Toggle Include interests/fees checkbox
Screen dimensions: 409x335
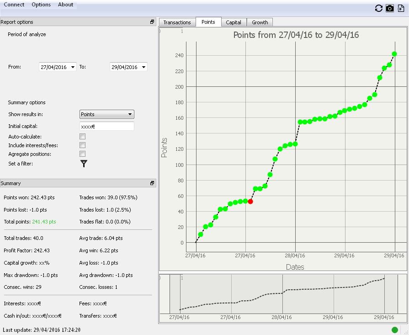(83, 145)
